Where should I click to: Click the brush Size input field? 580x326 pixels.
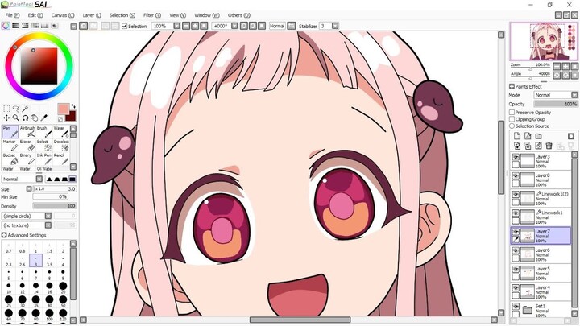click(55, 188)
